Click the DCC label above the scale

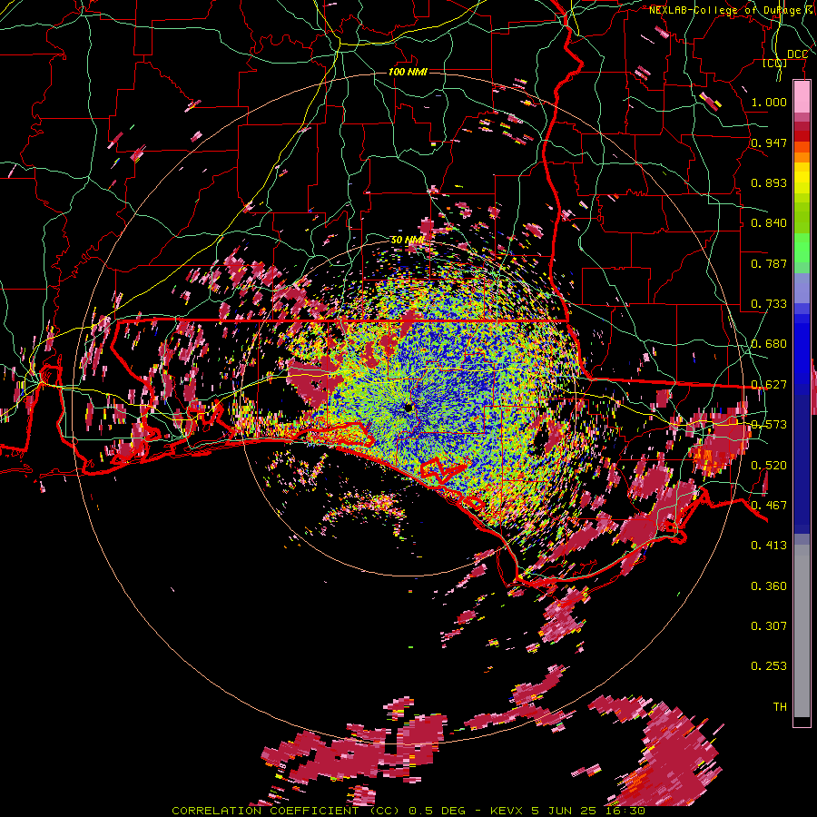point(797,54)
